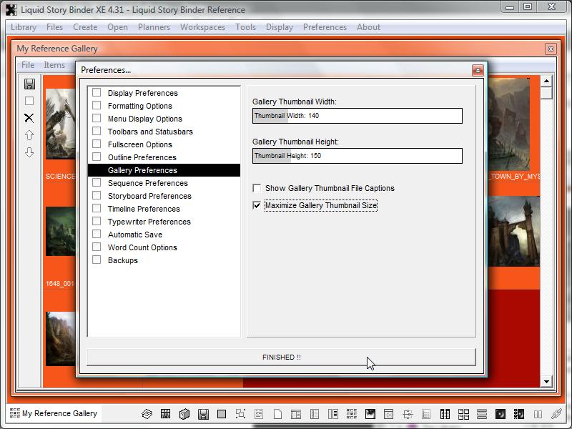Click the move up arrow icon in the gallery sidebar
The width and height of the screenshot is (572, 429).
coord(29,135)
